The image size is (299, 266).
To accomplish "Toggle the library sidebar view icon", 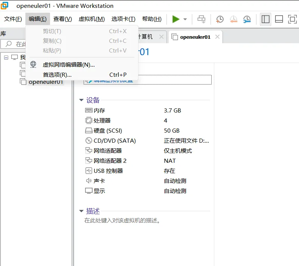I will coord(265,19).
